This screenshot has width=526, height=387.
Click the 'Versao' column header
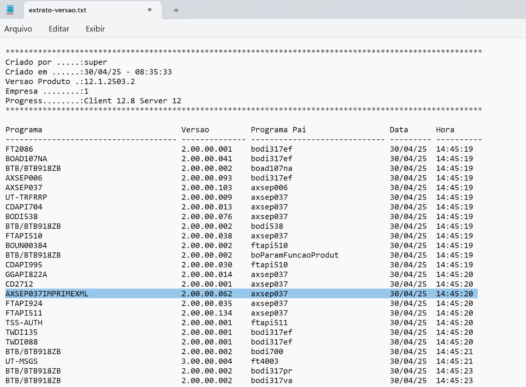tap(195, 129)
